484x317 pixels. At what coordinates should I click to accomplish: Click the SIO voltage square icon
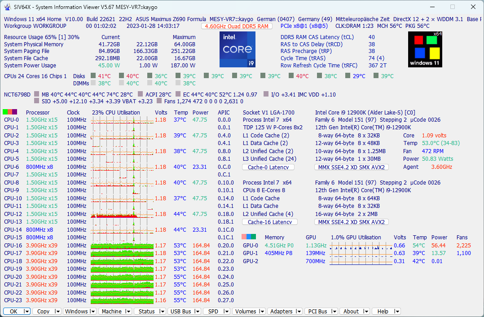[x=37, y=101]
